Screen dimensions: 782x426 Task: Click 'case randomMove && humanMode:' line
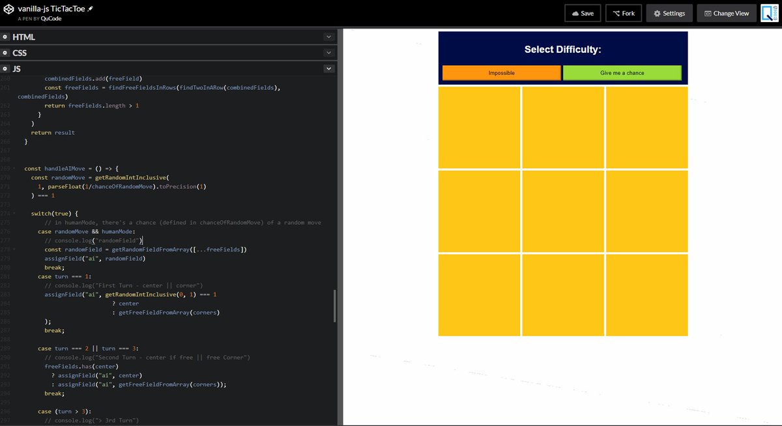tap(86, 231)
